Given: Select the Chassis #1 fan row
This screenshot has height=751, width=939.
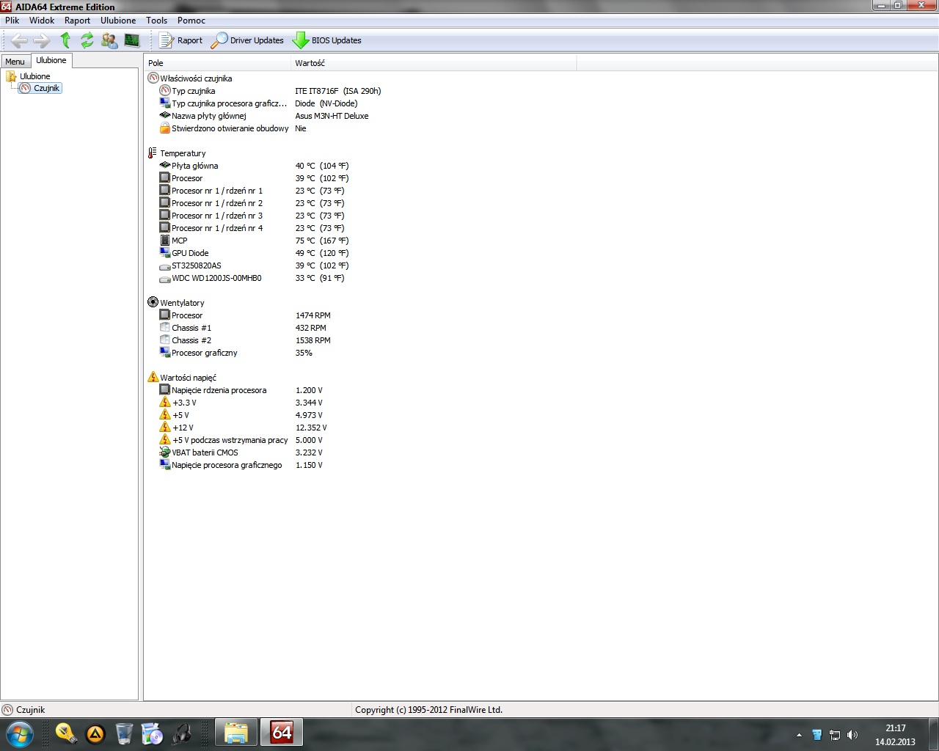Looking at the screenshot, I should click(243, 328).
